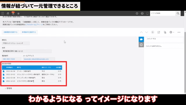Select the comments speech bubble tab

141,39
